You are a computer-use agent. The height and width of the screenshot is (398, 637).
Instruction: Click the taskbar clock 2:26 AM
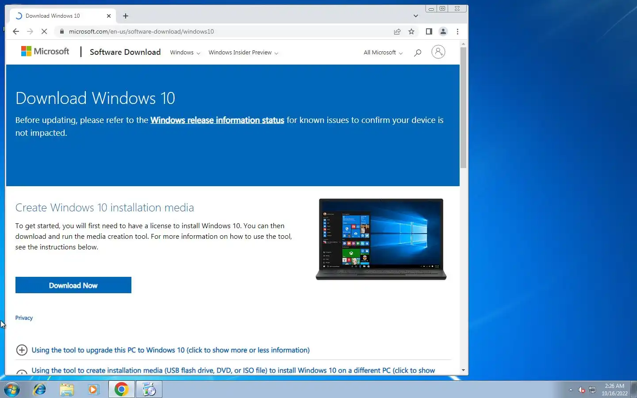coord(614,390)
